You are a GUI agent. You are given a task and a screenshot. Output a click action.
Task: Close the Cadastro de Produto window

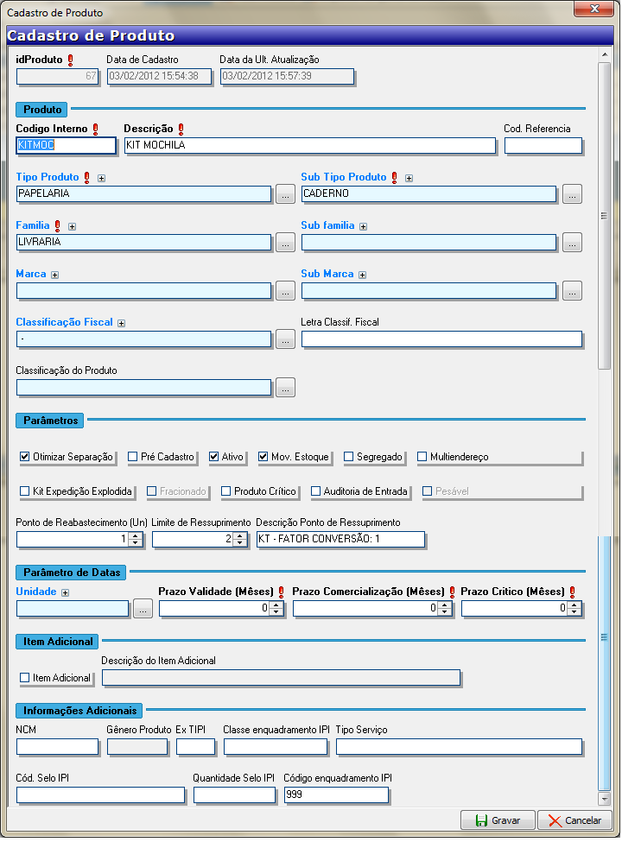coord(595,9)
